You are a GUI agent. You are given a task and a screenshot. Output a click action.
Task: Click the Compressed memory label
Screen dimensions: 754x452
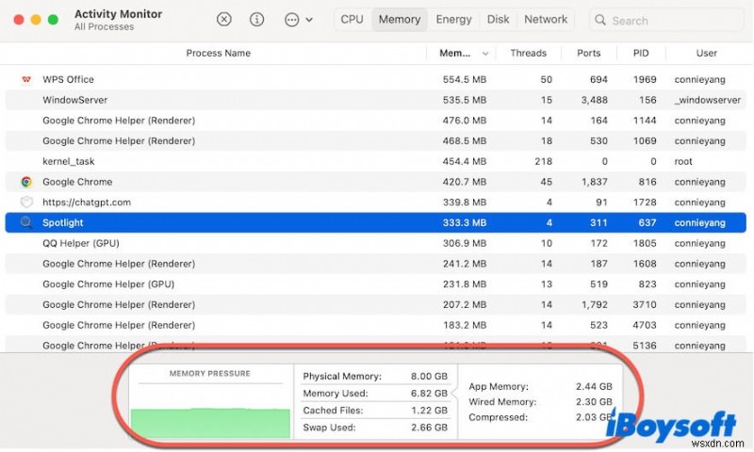point(498,417)
